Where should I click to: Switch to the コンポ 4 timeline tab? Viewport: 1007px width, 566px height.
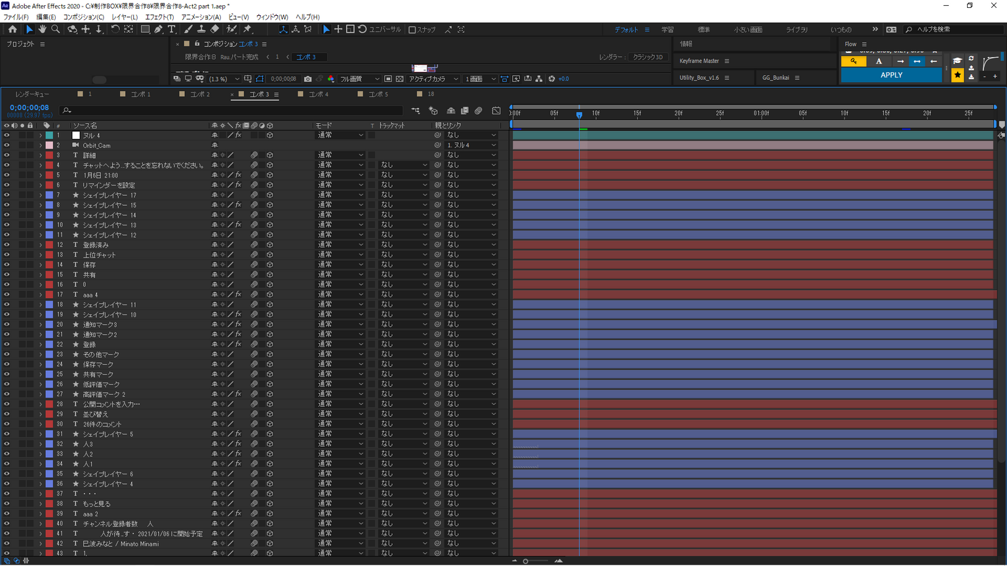pyautogui.click(x=319, y=94)
